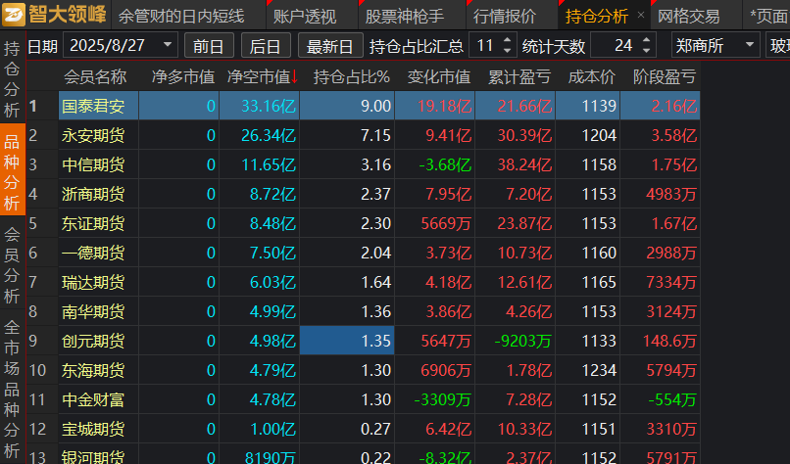Click the 21.66亿 累计盈亏 cell
Viewport: 790px width, 464px height.
pos(515,106)
